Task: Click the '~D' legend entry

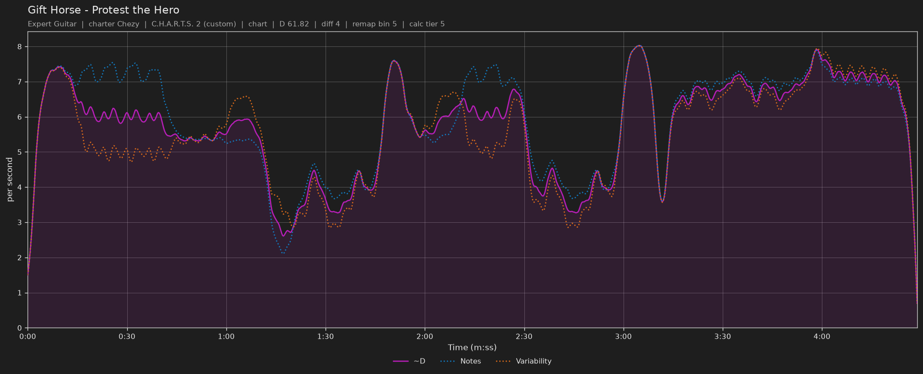Action: [x=419, y=361]
